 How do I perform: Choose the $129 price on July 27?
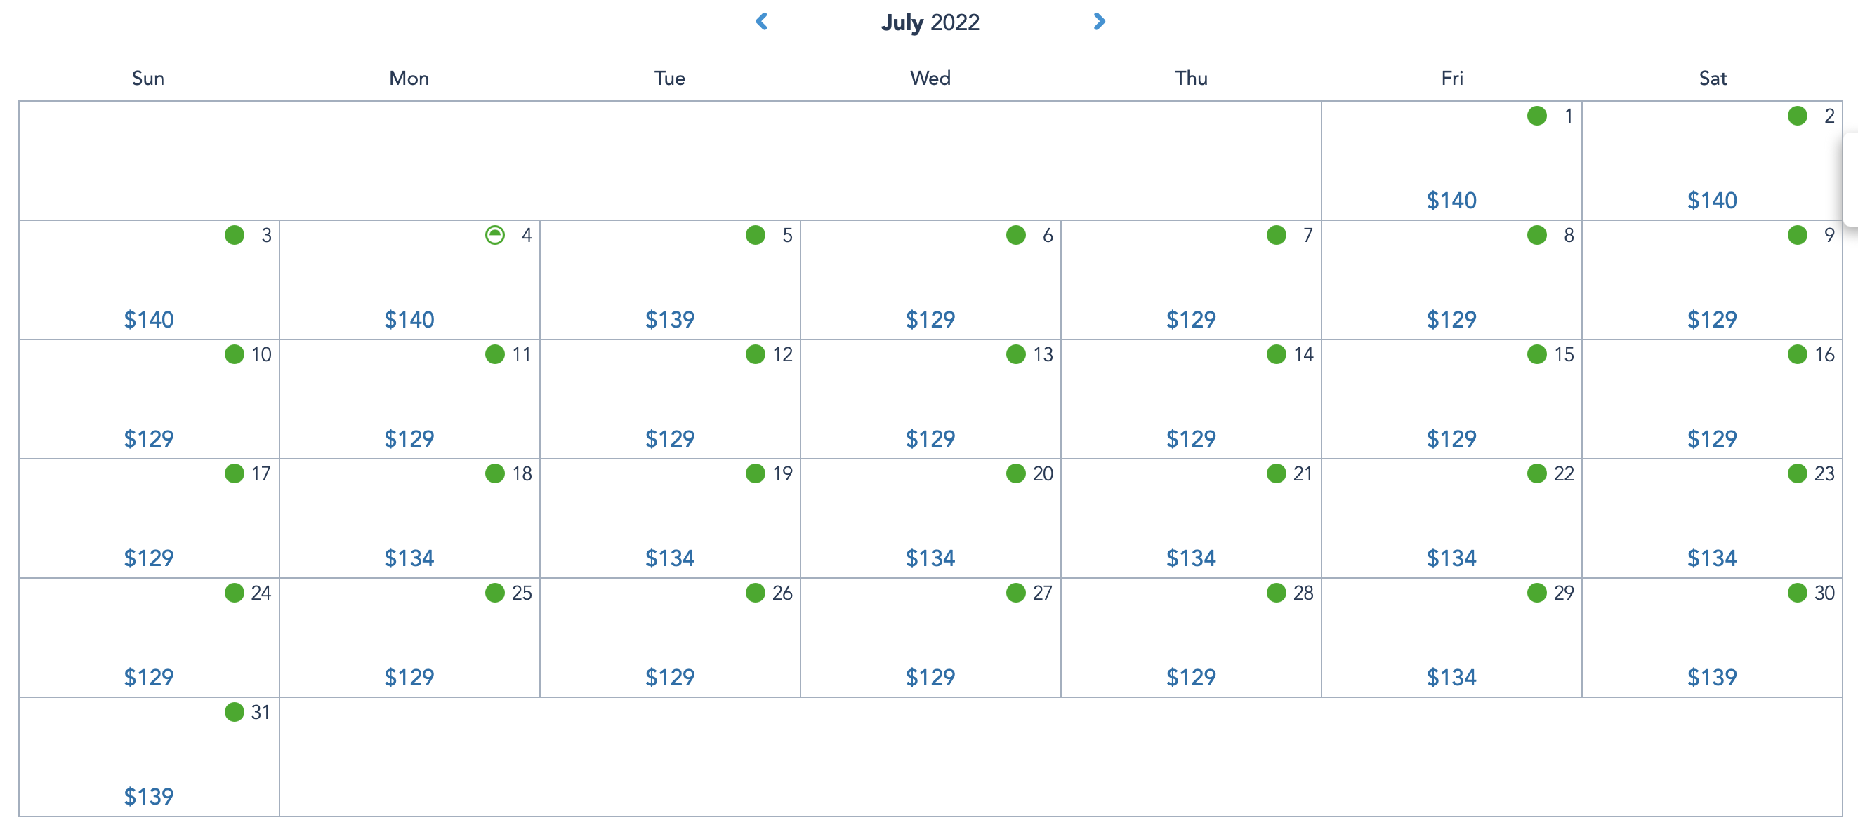(930, 678)
